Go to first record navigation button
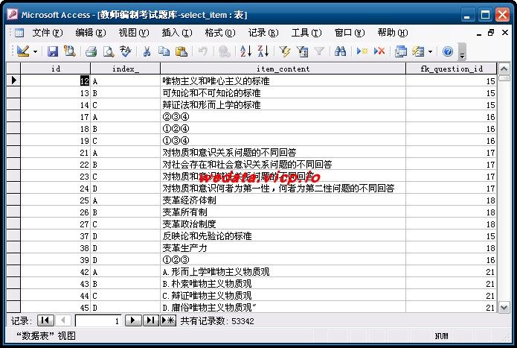 point(45,320)
